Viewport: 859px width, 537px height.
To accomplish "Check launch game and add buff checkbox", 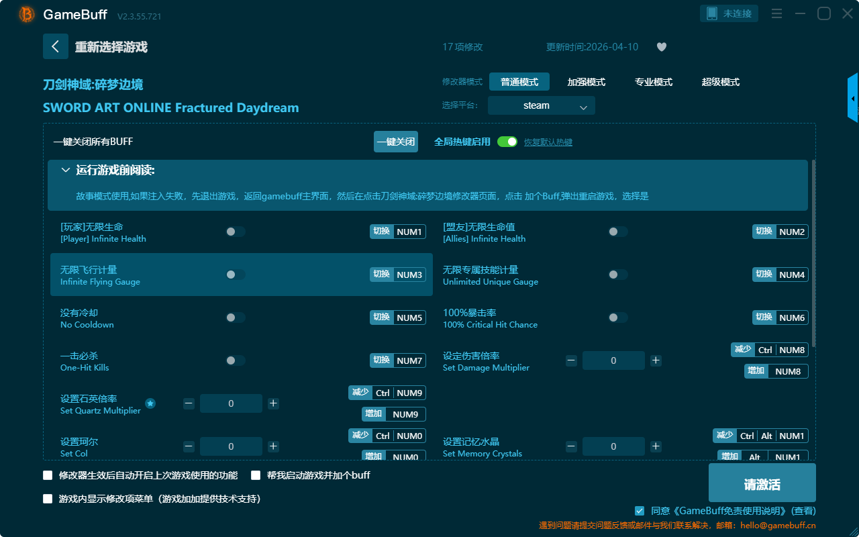I will coord(256,475).
